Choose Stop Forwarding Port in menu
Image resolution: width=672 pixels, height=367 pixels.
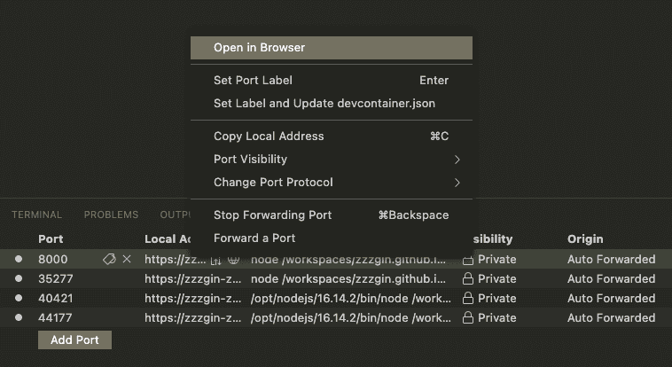332,215
